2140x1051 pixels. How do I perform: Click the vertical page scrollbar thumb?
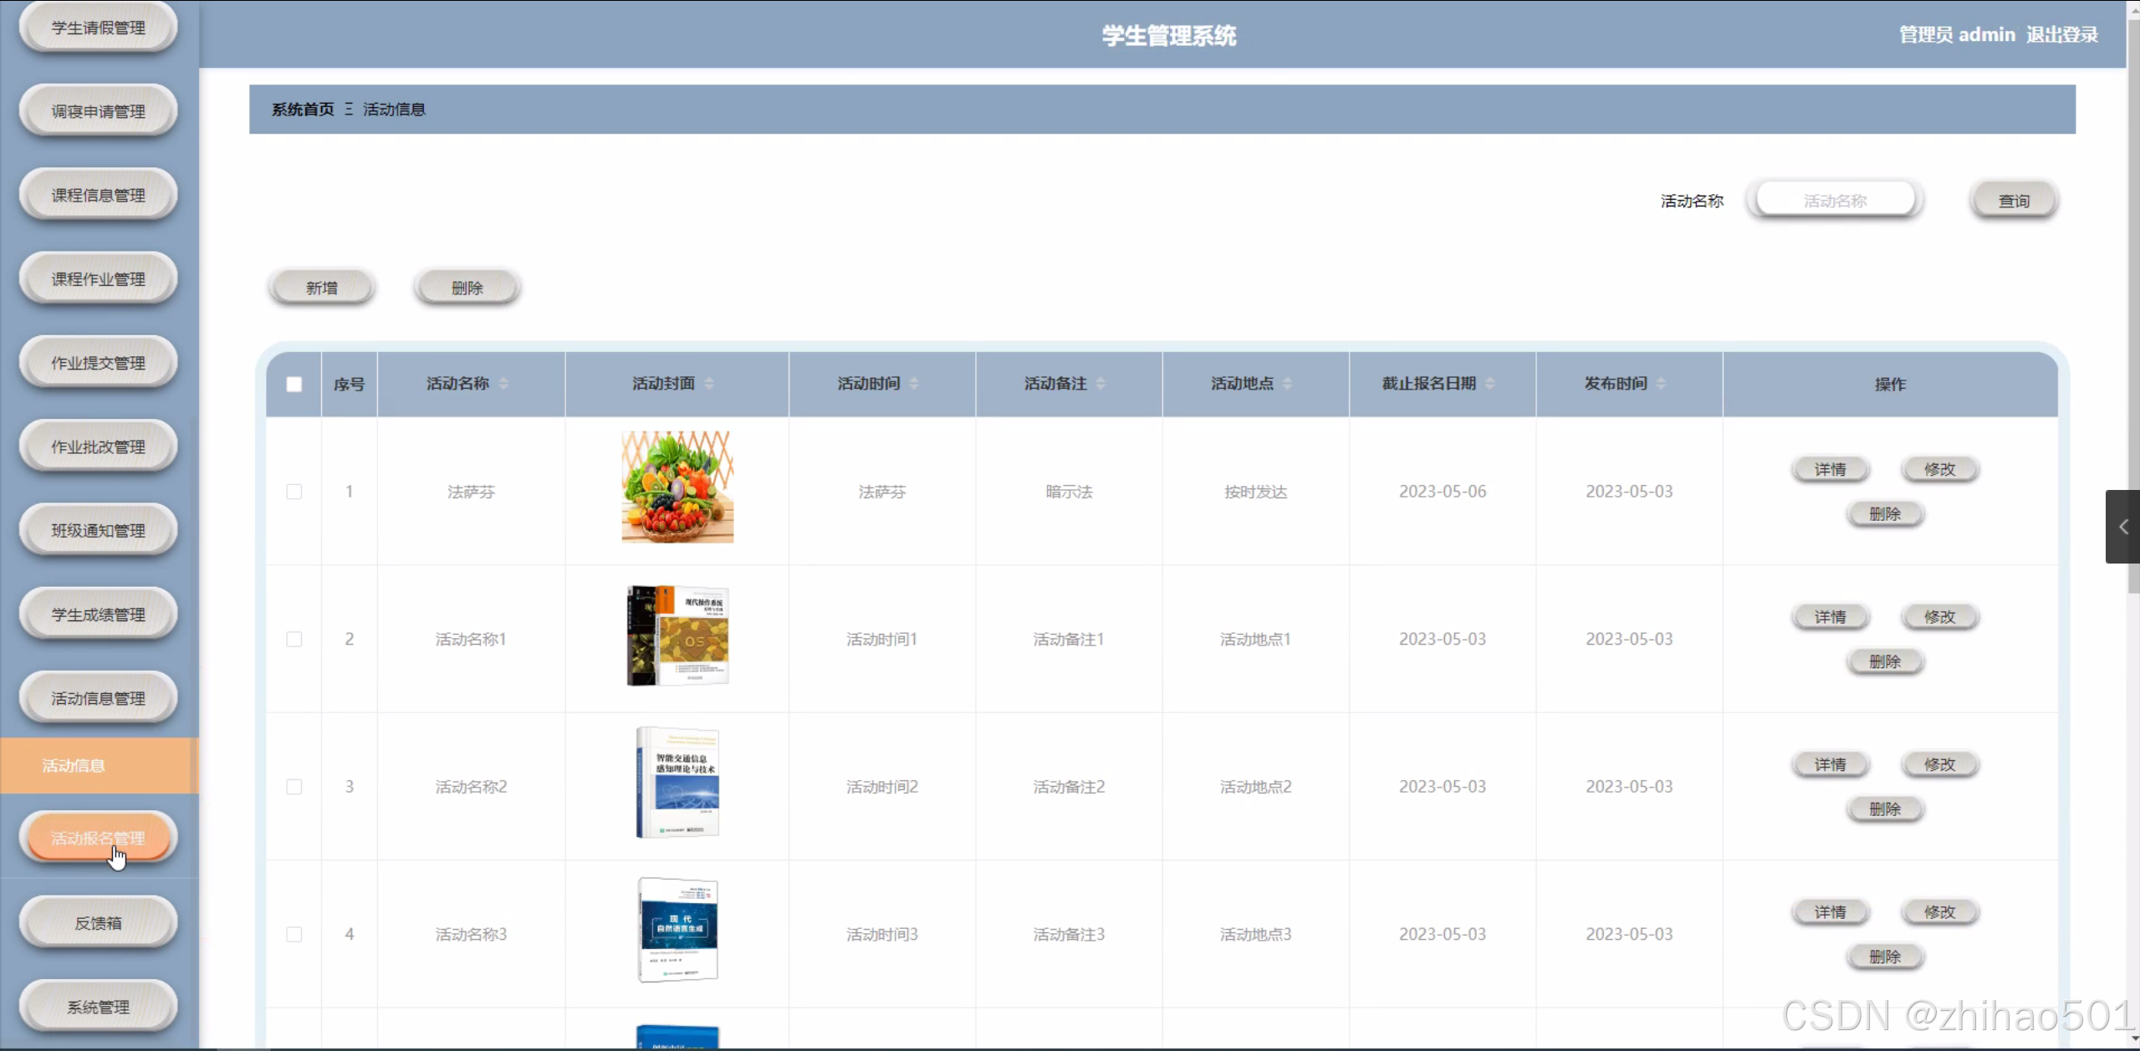[x=2133, y=293]
